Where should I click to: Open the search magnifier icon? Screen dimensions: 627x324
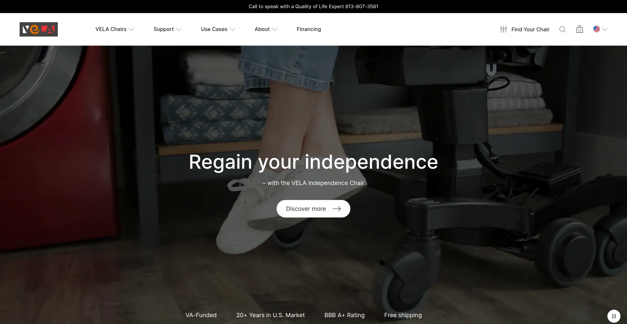(562, 29)
